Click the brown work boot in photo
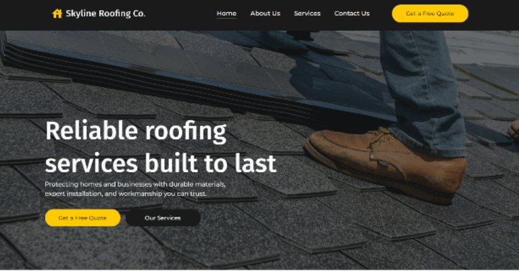 coord(386,163)
